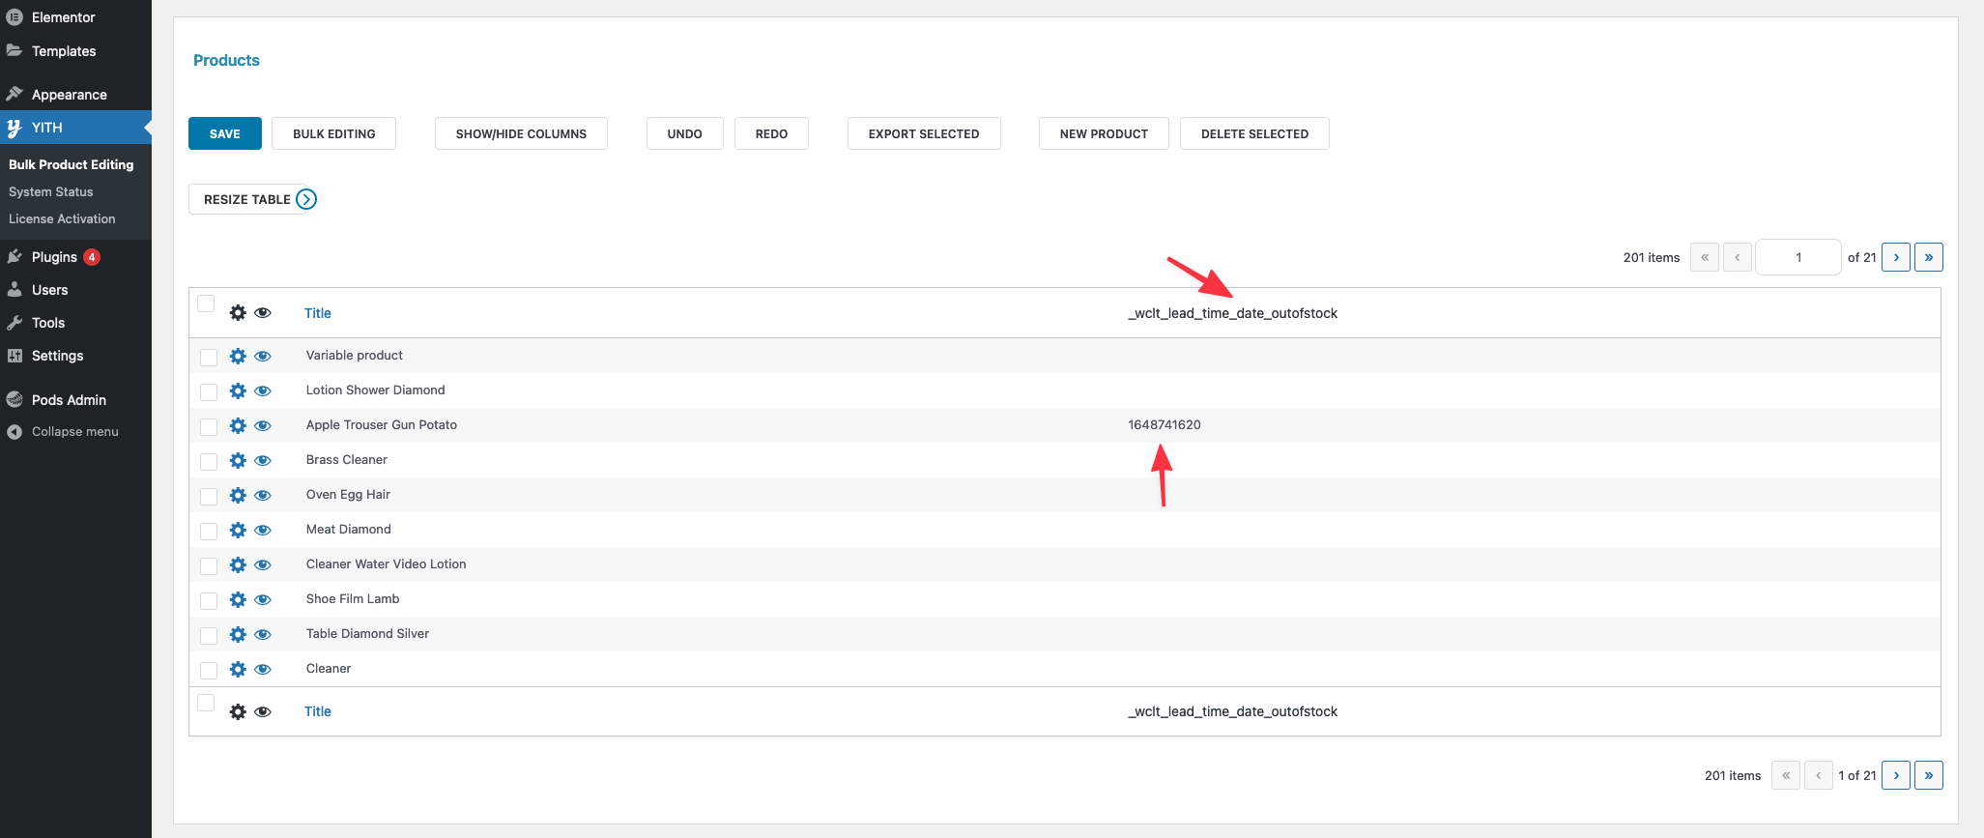Click the Pods Admin sidebar icon

[x=14, y=400]
